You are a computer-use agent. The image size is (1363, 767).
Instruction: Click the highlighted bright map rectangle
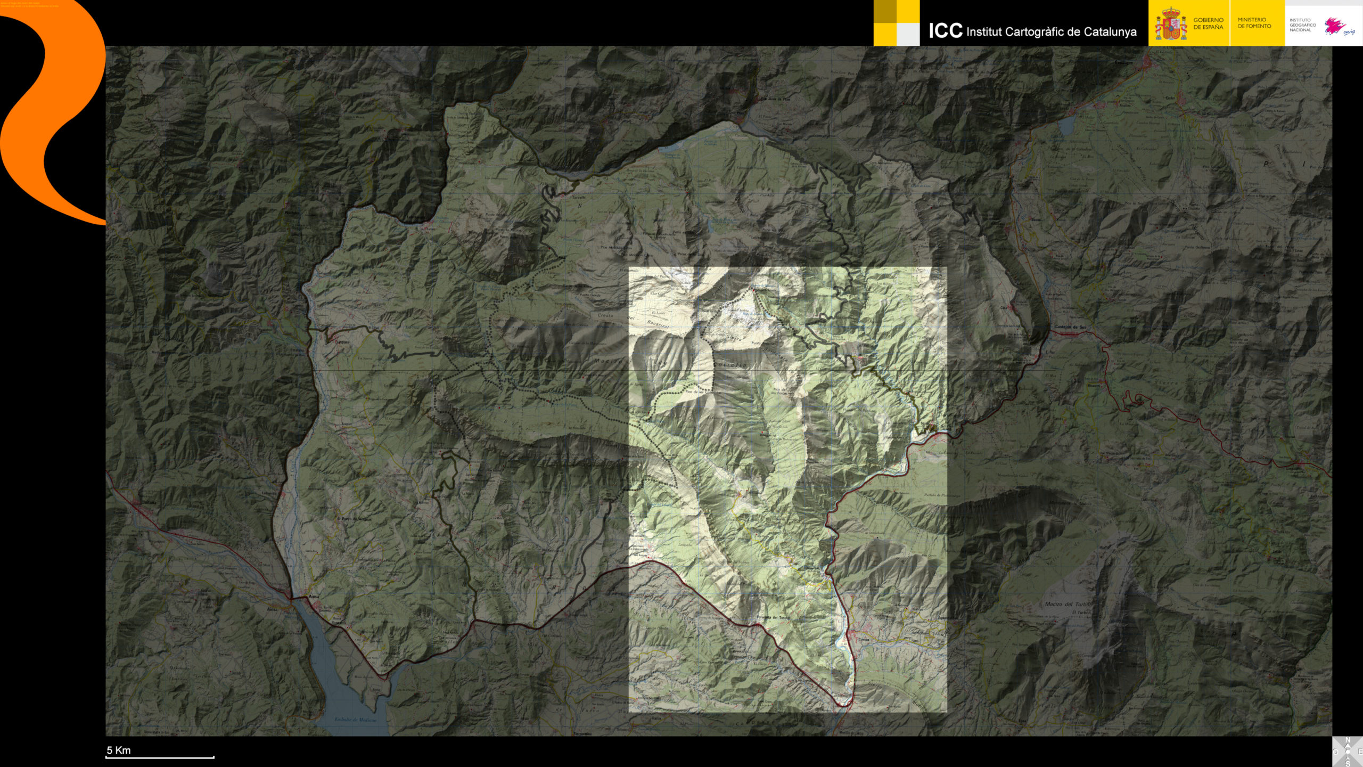coord(787,489)
